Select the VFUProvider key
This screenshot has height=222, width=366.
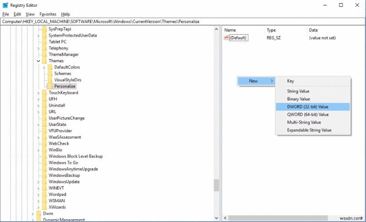pos(60,131)
